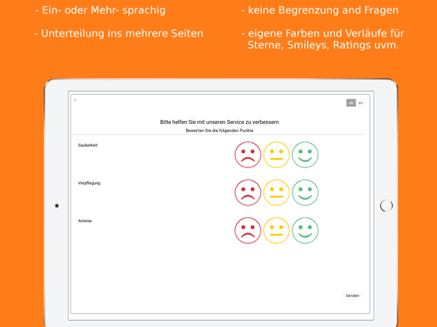Select the green happy smiley for Anreise
437x327 pixels.
[x=305, y=231]
